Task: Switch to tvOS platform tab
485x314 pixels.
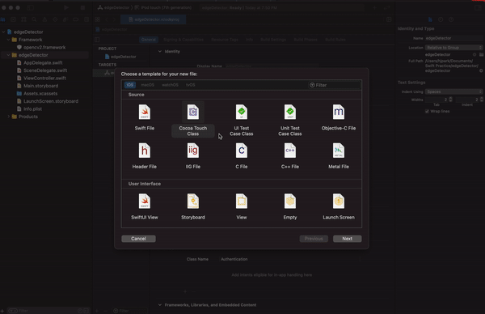Action: pos(191,85)
